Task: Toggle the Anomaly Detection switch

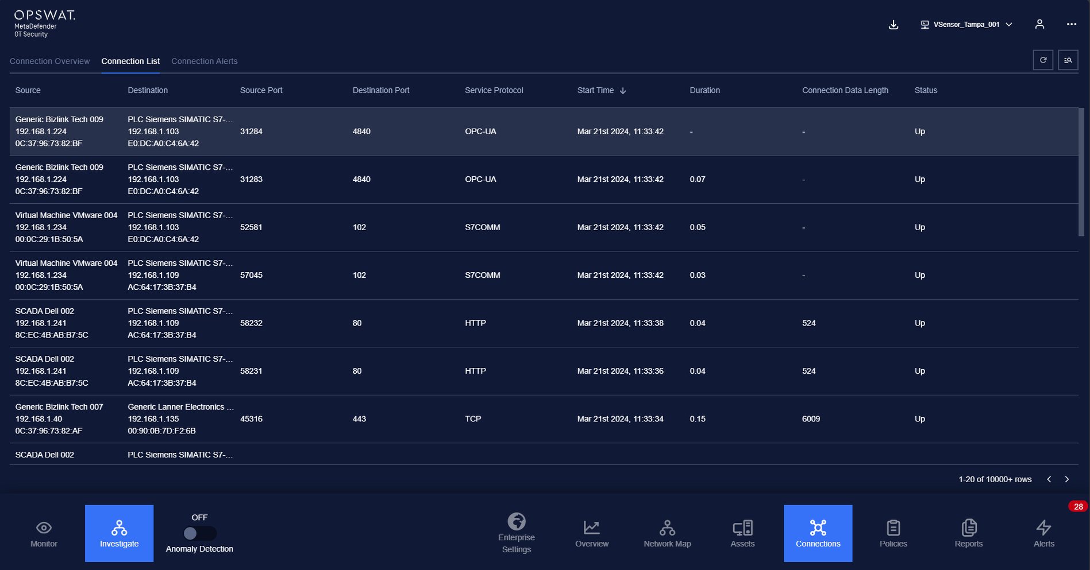Action: (x=199, y=534)
